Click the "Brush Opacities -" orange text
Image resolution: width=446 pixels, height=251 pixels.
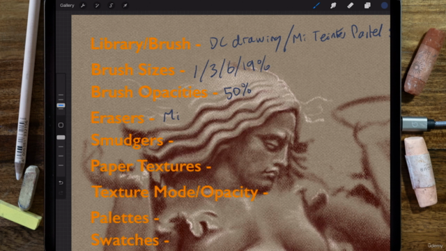click(155, 93)
